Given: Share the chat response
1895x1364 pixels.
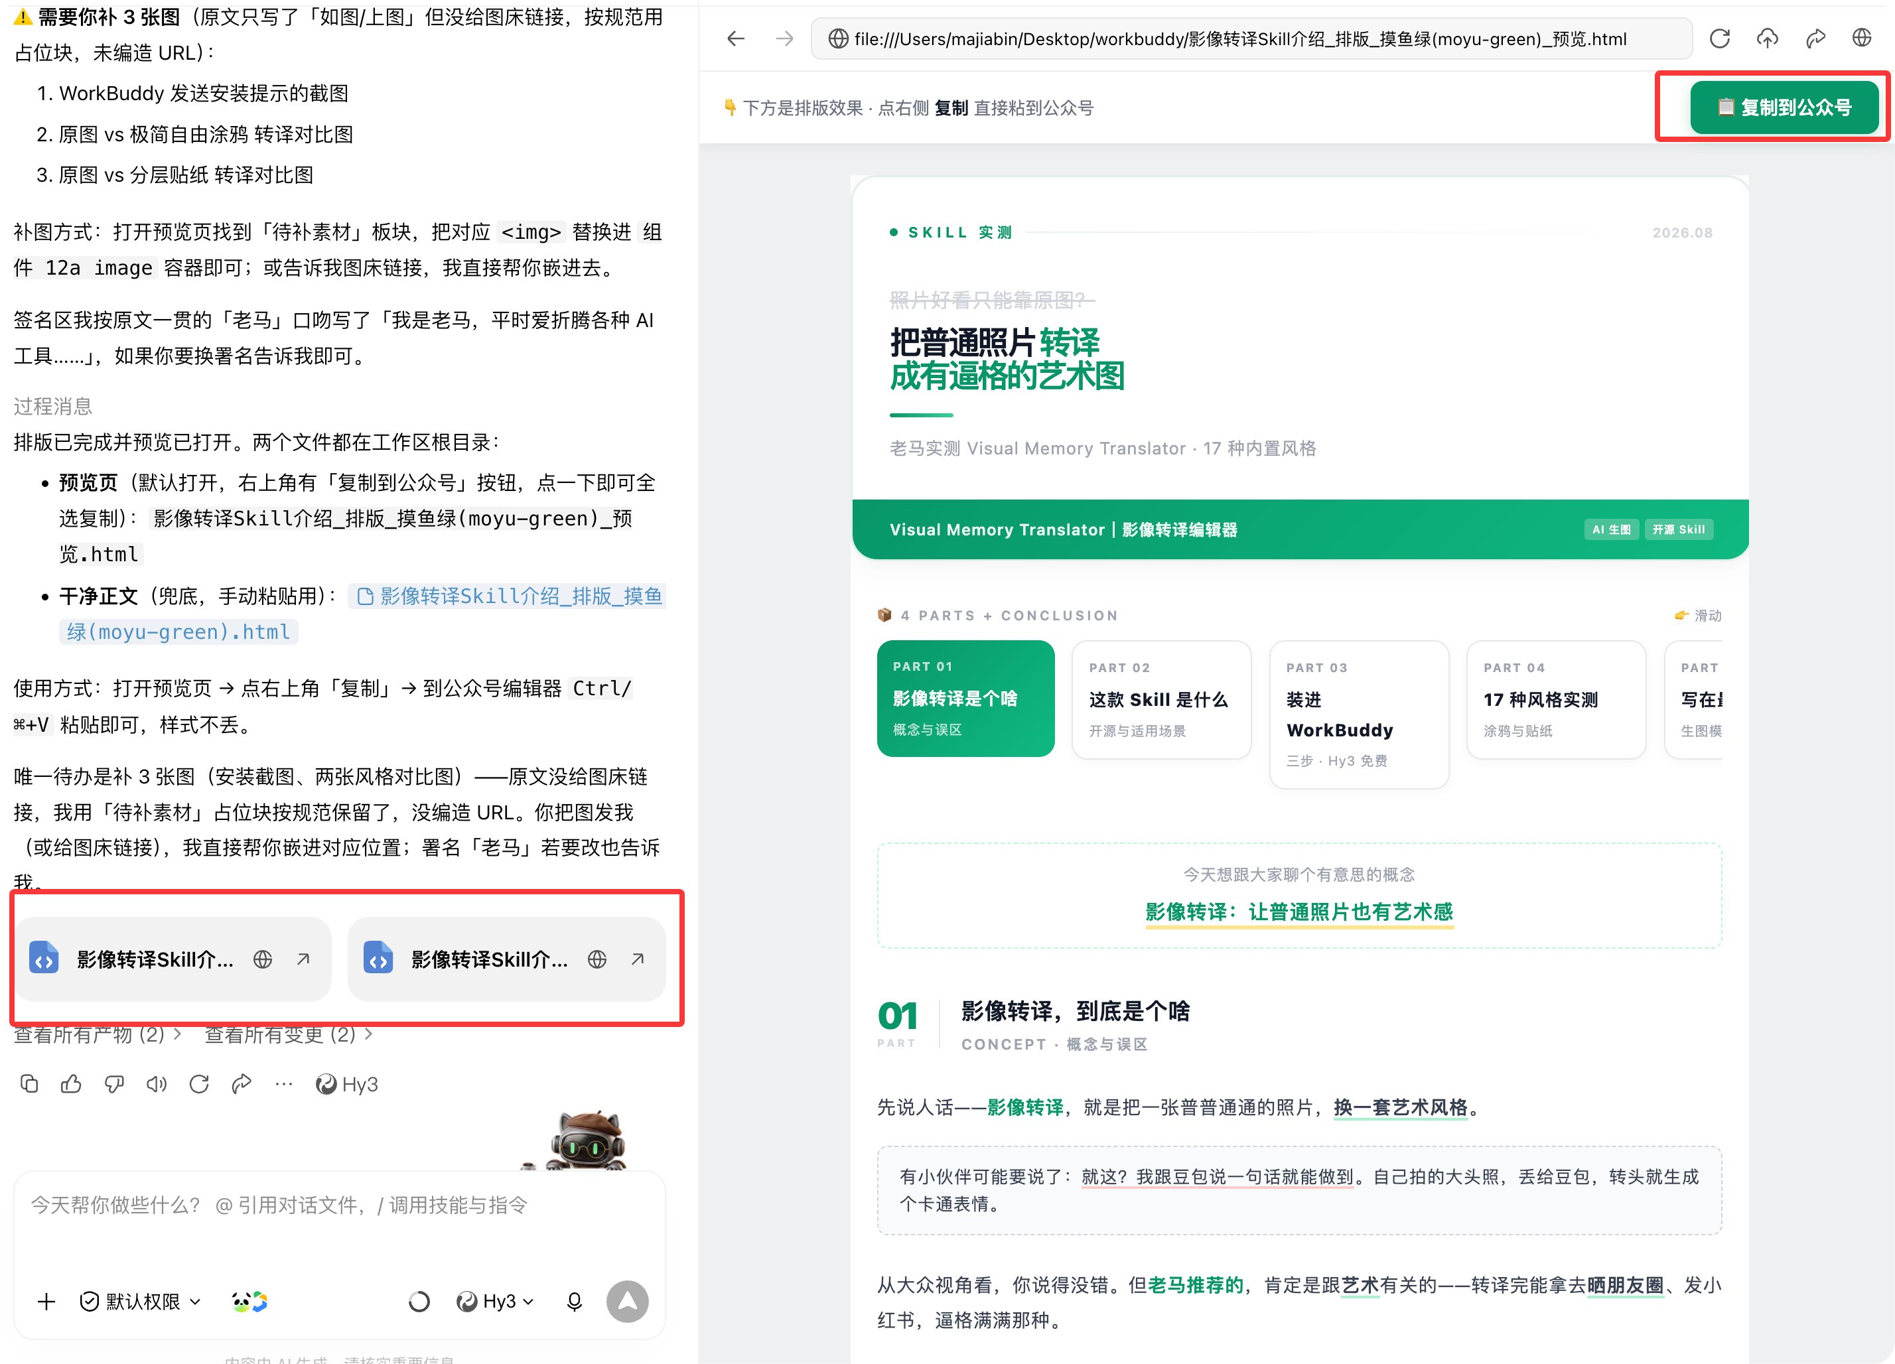Looking at the screenshot, I should pyautogui.click(x=242, y=1084).
